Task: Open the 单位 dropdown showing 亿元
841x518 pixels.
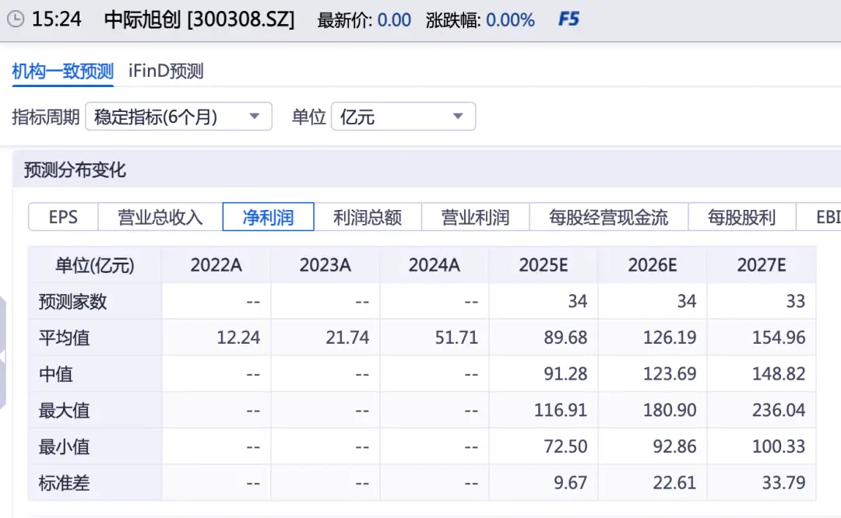Action: [x=403, y=116]
